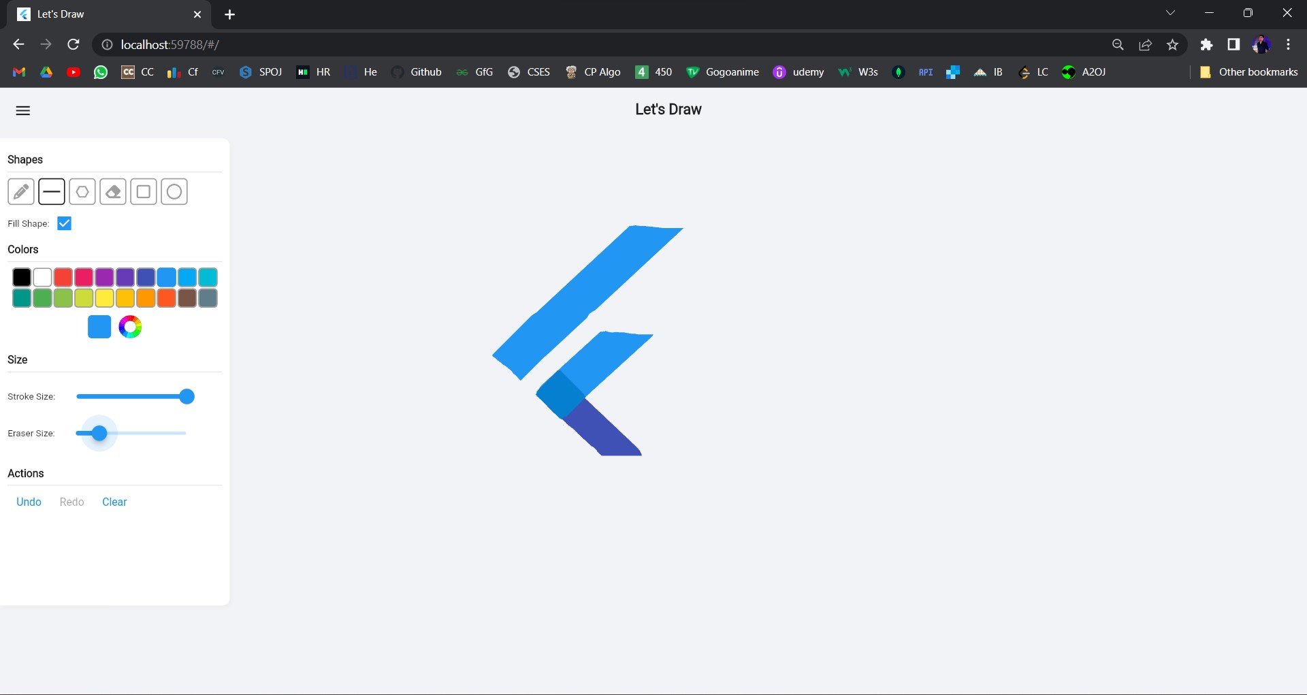Click the Redo action button
The height and width of the screenshot is (695, 1307).
[72, 502]
